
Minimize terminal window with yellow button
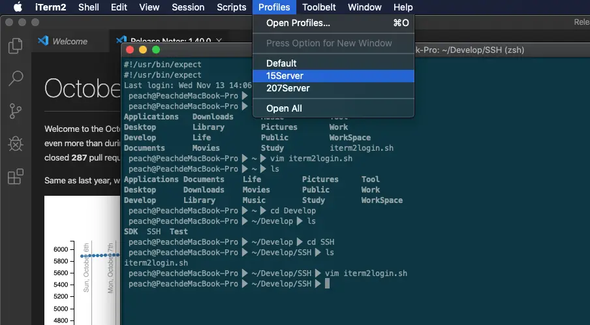pyautogui.click(x=143, y=50)
